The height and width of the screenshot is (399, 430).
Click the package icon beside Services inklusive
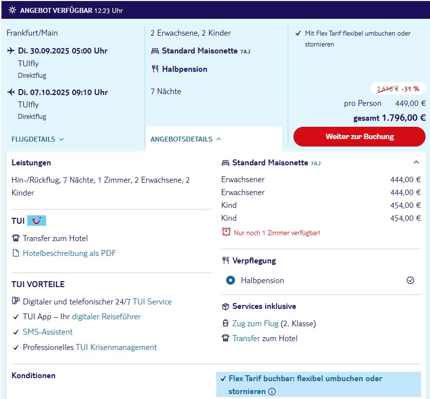[x=226, y=306]
